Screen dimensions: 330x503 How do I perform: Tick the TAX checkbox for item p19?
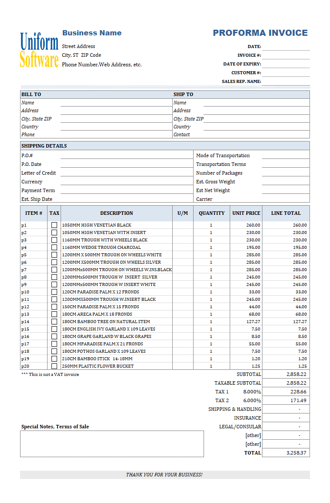(54, 359)
